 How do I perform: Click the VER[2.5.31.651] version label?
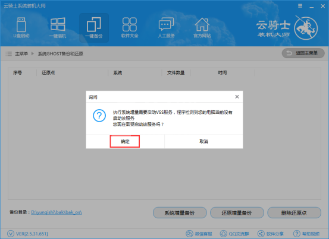(x=32, y=234)
